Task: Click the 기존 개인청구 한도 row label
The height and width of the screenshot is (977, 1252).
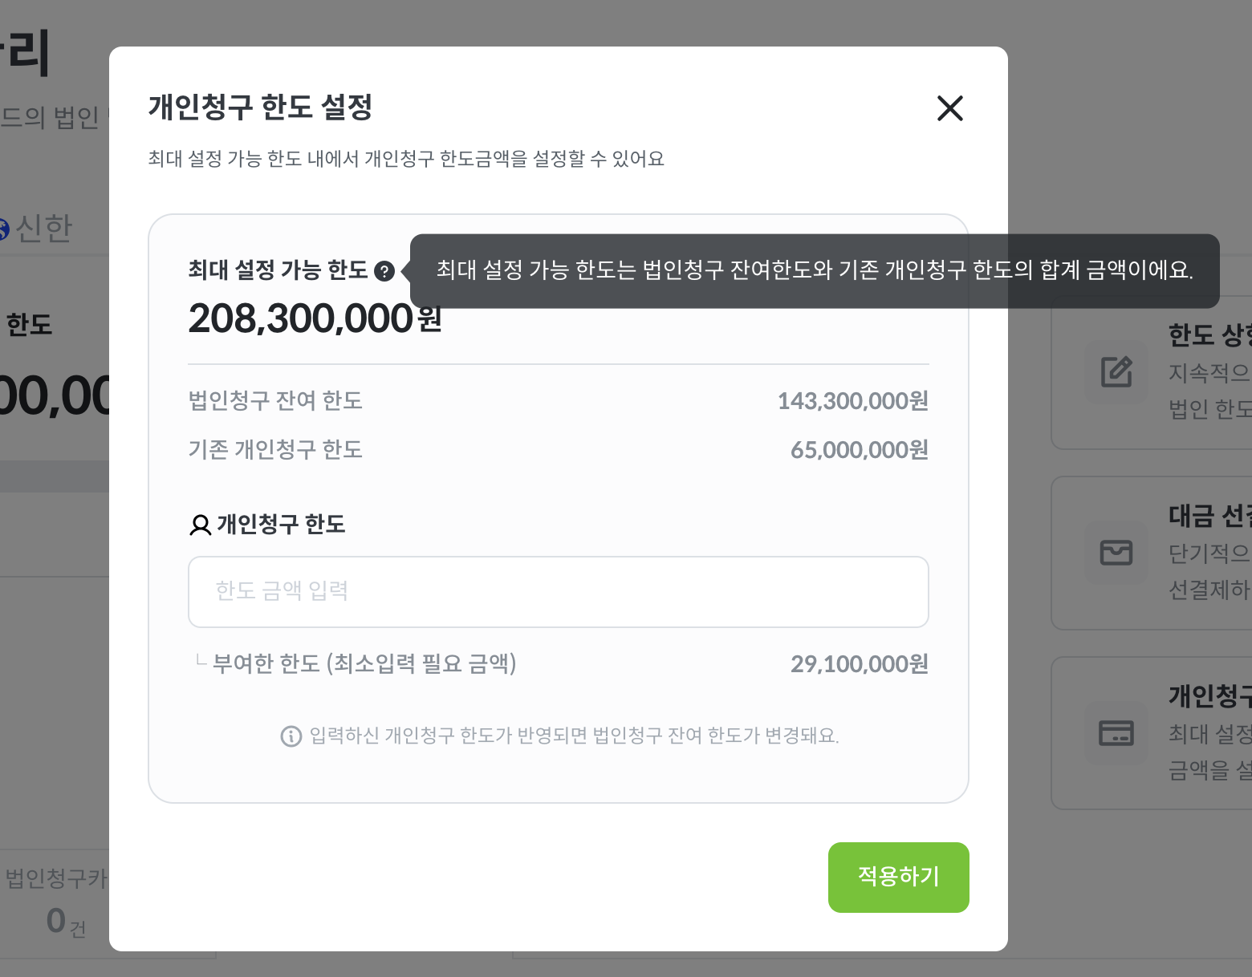Action: pyautogui.click(x=275, y=450)
